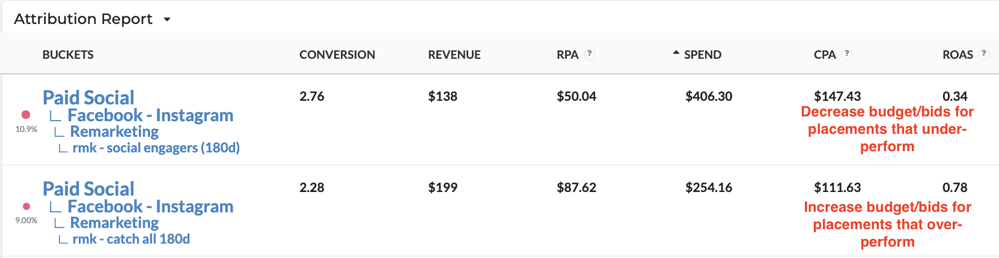Sort by the REVENUE column header
This screenshot has height=258, width=999.
point(454,55)
